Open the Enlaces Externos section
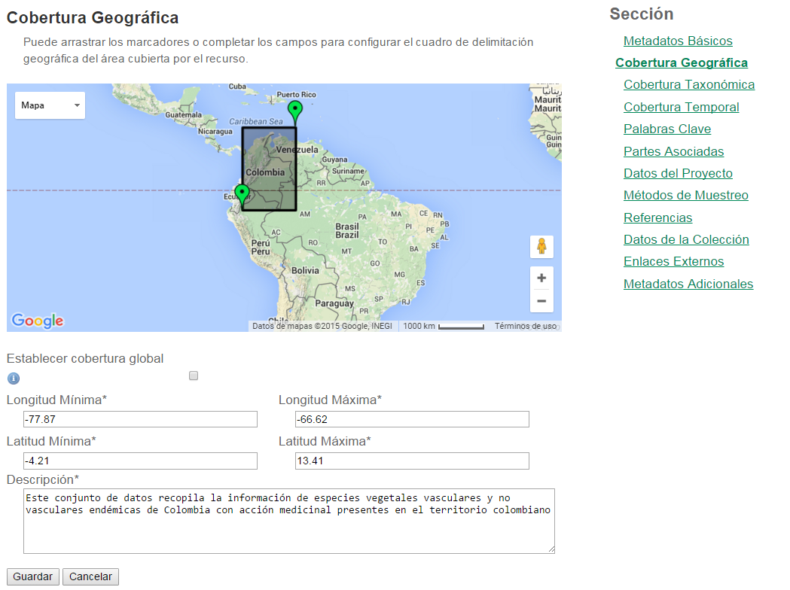Screen dimensions: 790x590 tap(673, 261)
